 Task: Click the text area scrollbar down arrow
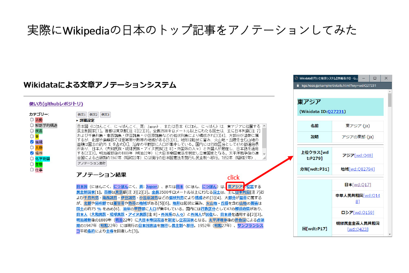(264, 154)
